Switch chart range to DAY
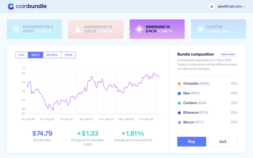This screenshot has height=158, width=253. point(21,55)
